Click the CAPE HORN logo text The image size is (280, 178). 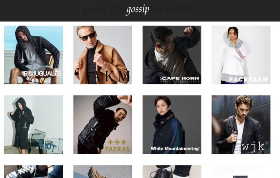tap(179, 79)
